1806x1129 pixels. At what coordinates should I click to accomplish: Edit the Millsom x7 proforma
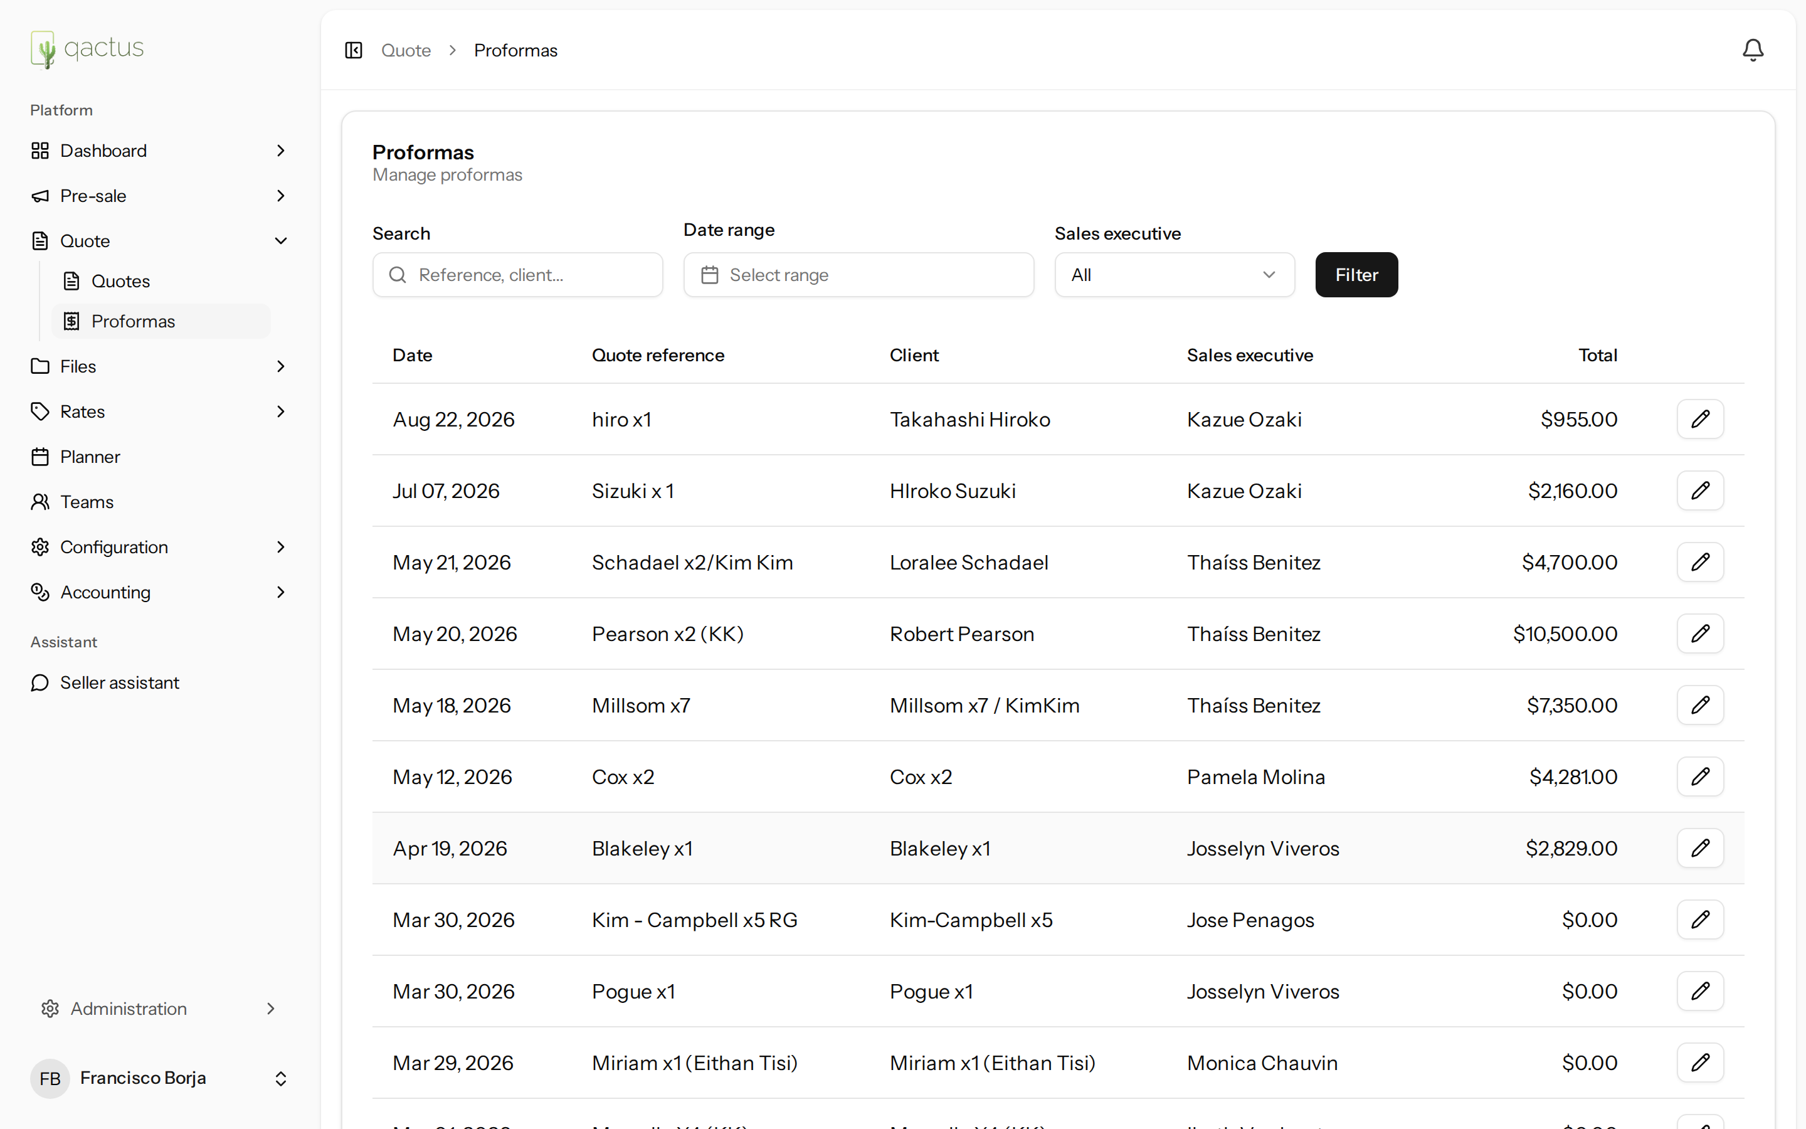tap(1700, 705)
